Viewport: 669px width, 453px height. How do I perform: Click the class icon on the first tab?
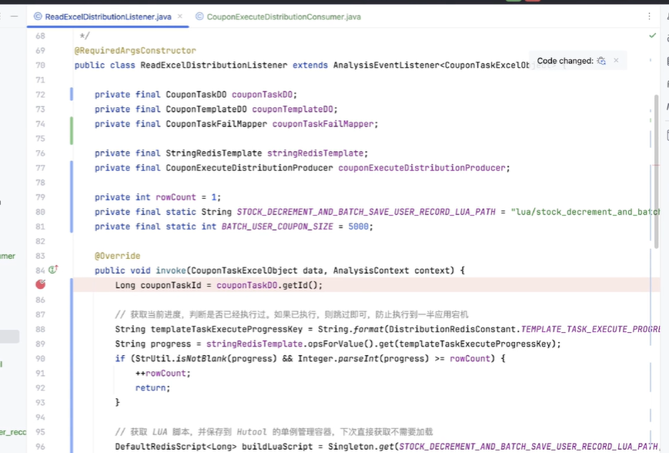coord(38,16)
